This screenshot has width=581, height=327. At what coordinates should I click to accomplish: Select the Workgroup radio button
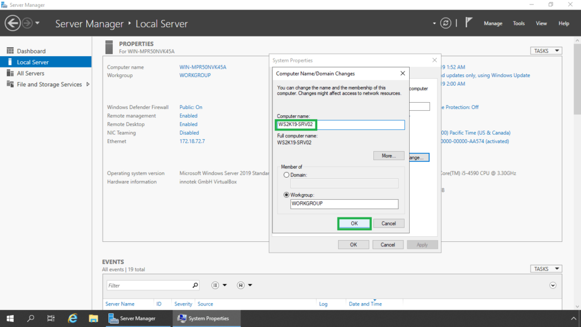287,195
